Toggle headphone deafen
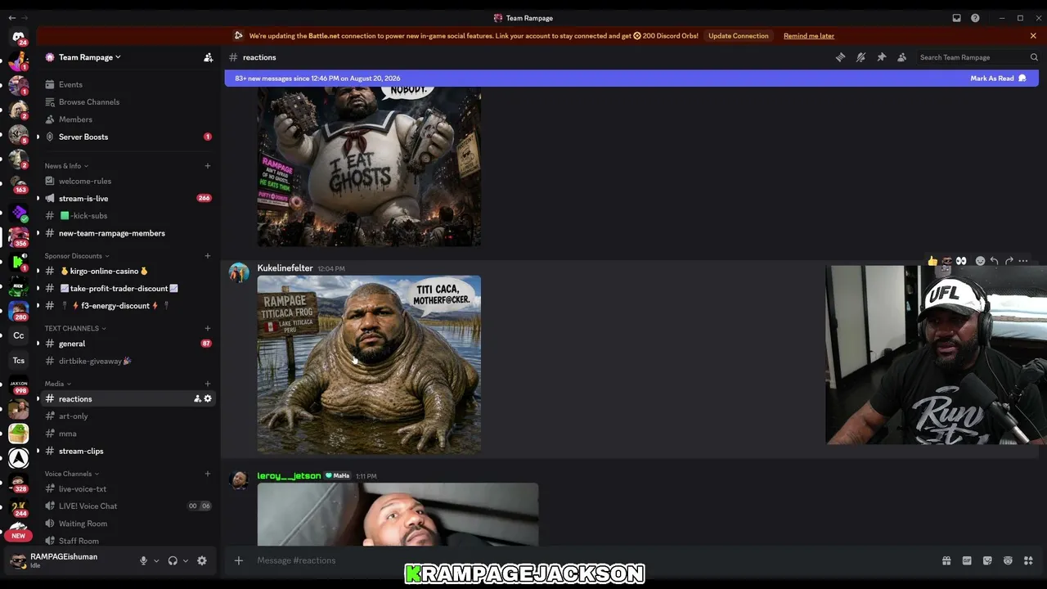Viewport: 1047px width, 589px height. [x=173, y=560]
